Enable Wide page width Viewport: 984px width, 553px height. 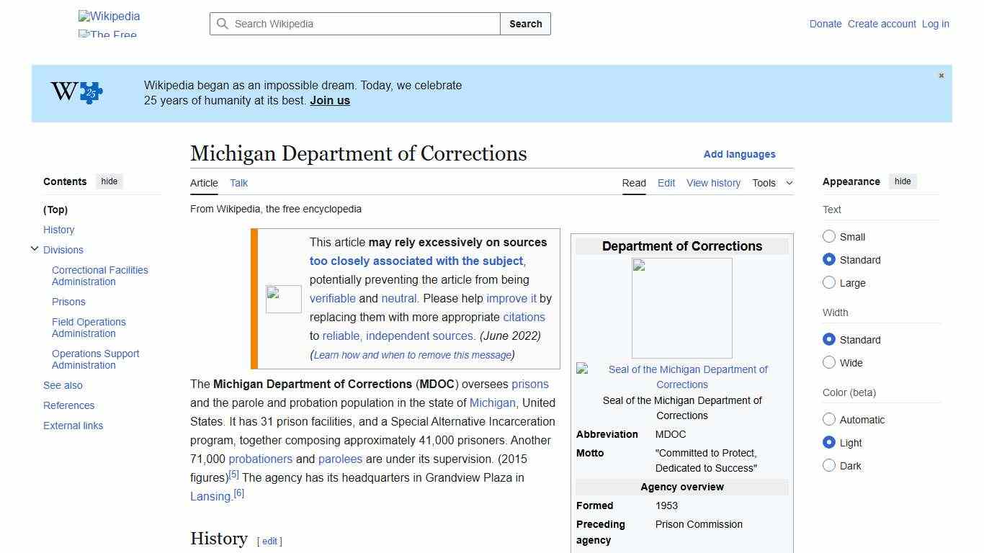point(829,362)
